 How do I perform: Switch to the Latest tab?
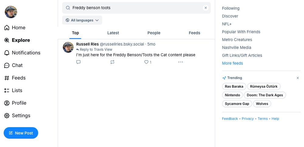(x=113, y=33)
